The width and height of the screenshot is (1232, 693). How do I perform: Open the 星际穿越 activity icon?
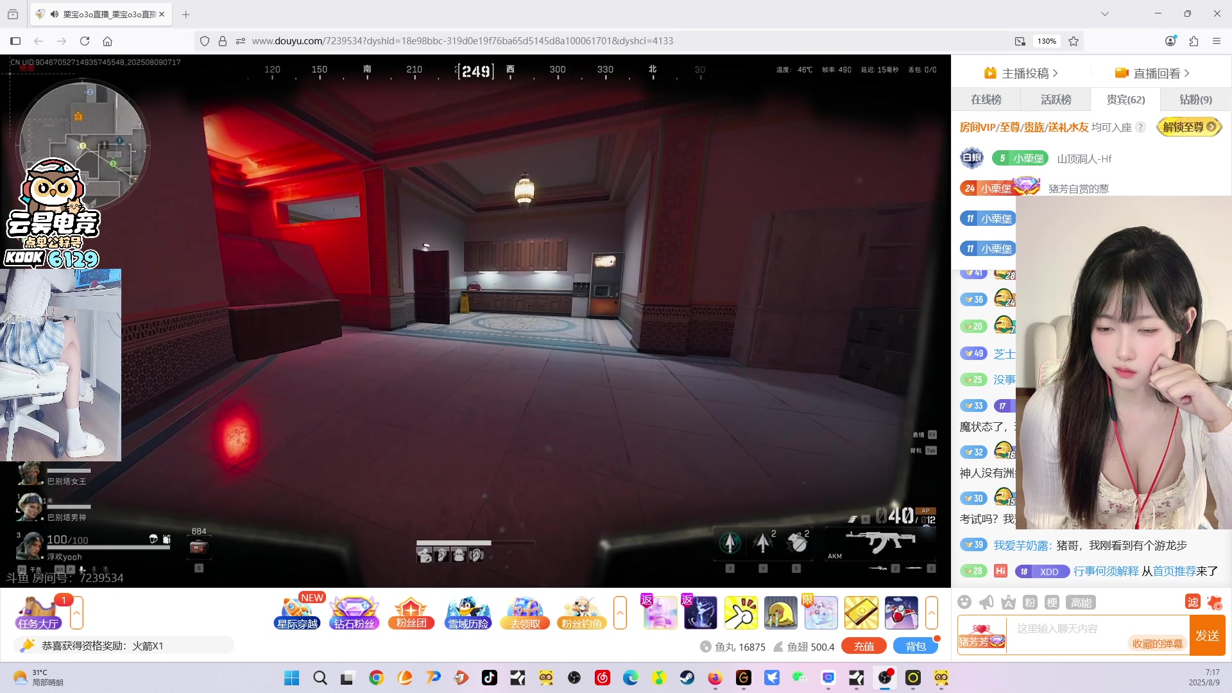[297, 613]
